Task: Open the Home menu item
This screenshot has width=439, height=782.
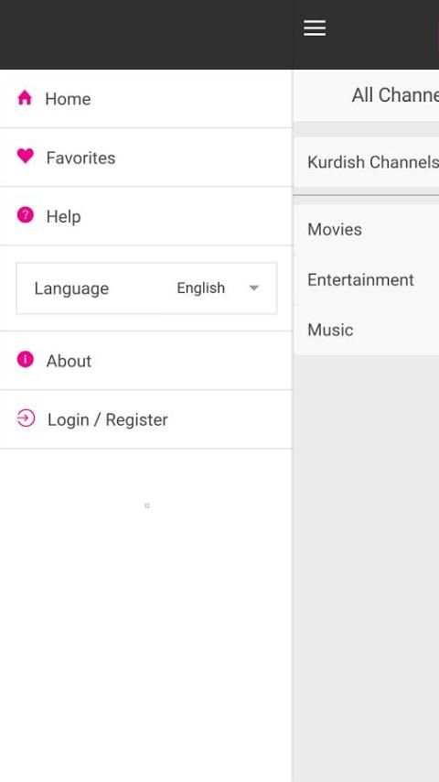Action: pos(146,99)
